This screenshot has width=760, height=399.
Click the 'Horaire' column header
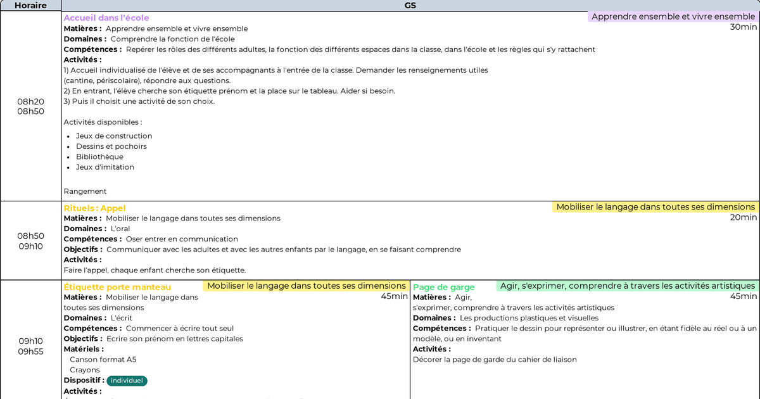(30, 5)
